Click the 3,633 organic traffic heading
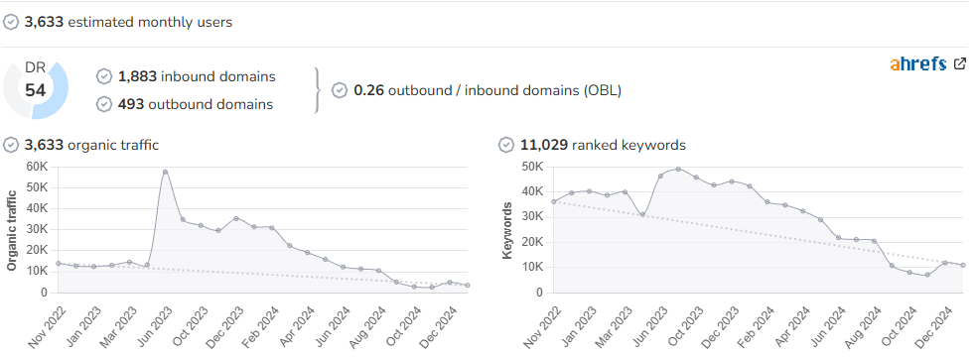The image size is (976, 358). [x=91, y=145]
